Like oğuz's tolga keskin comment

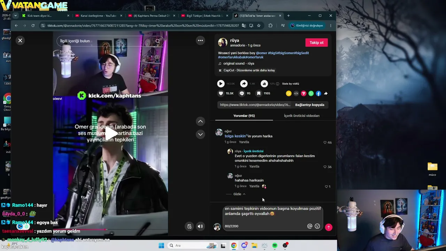pyautogui.click(x=325, y=142)
